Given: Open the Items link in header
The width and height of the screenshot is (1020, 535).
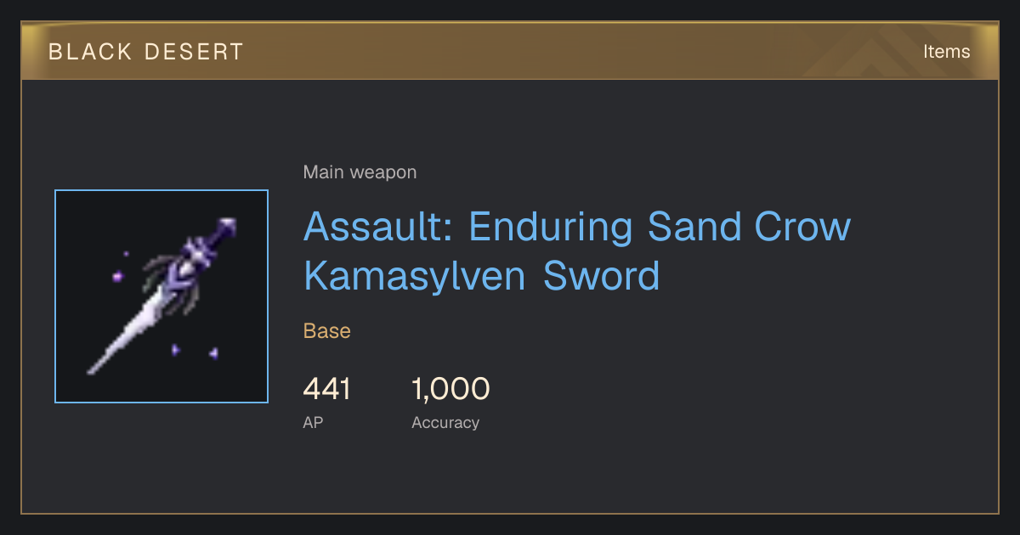Looking at the screenshot, I should click(946, 51).
